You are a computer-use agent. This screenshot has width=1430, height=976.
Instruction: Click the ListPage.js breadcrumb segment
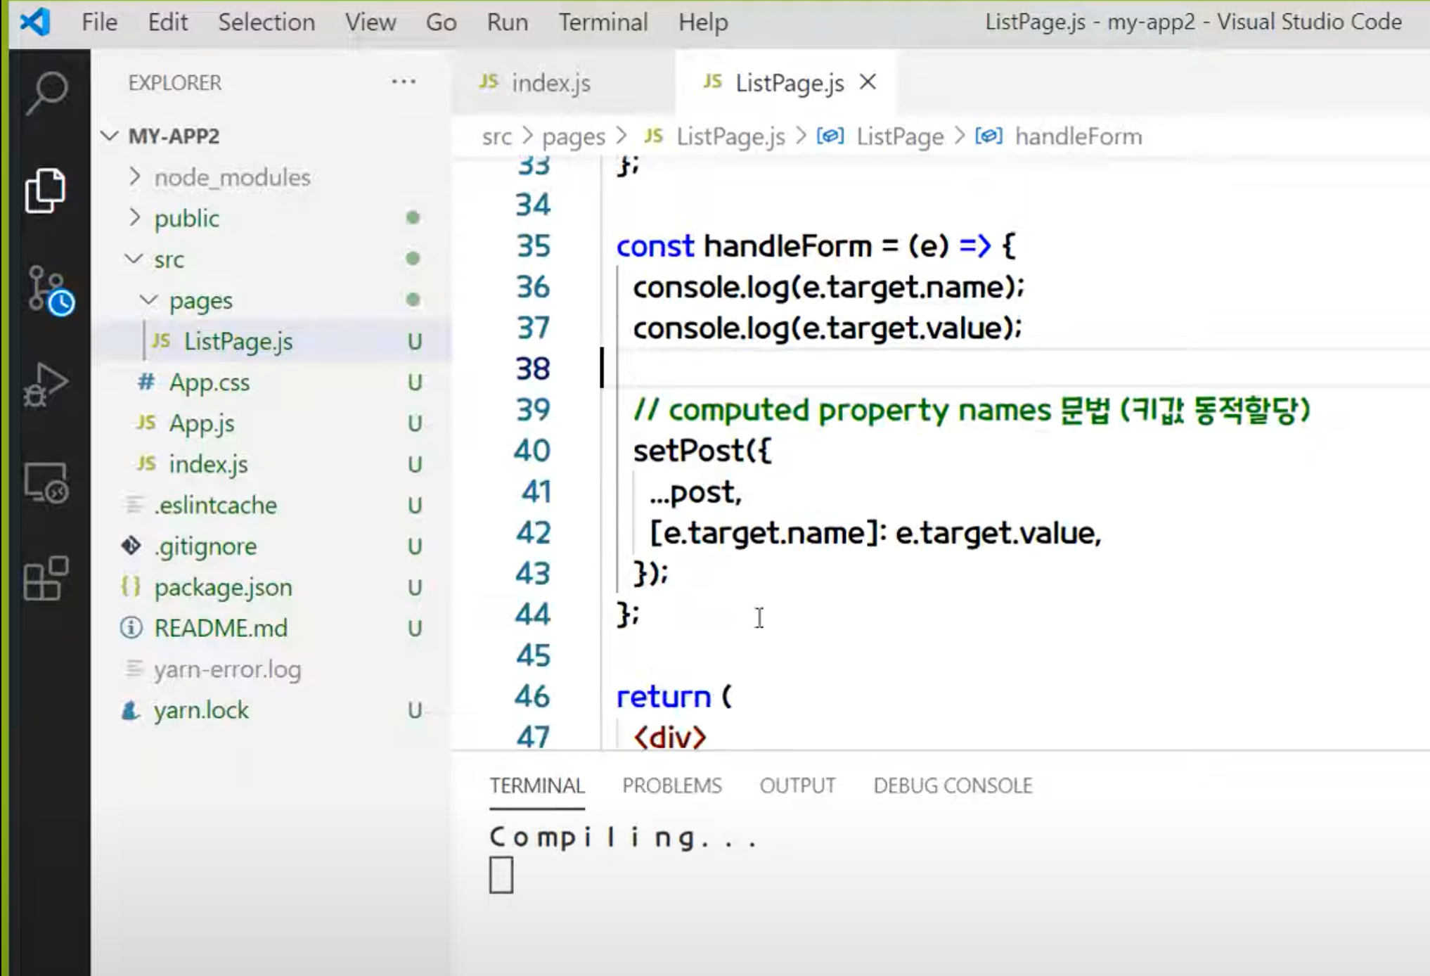pyautogui.click(x=730, y=136)
